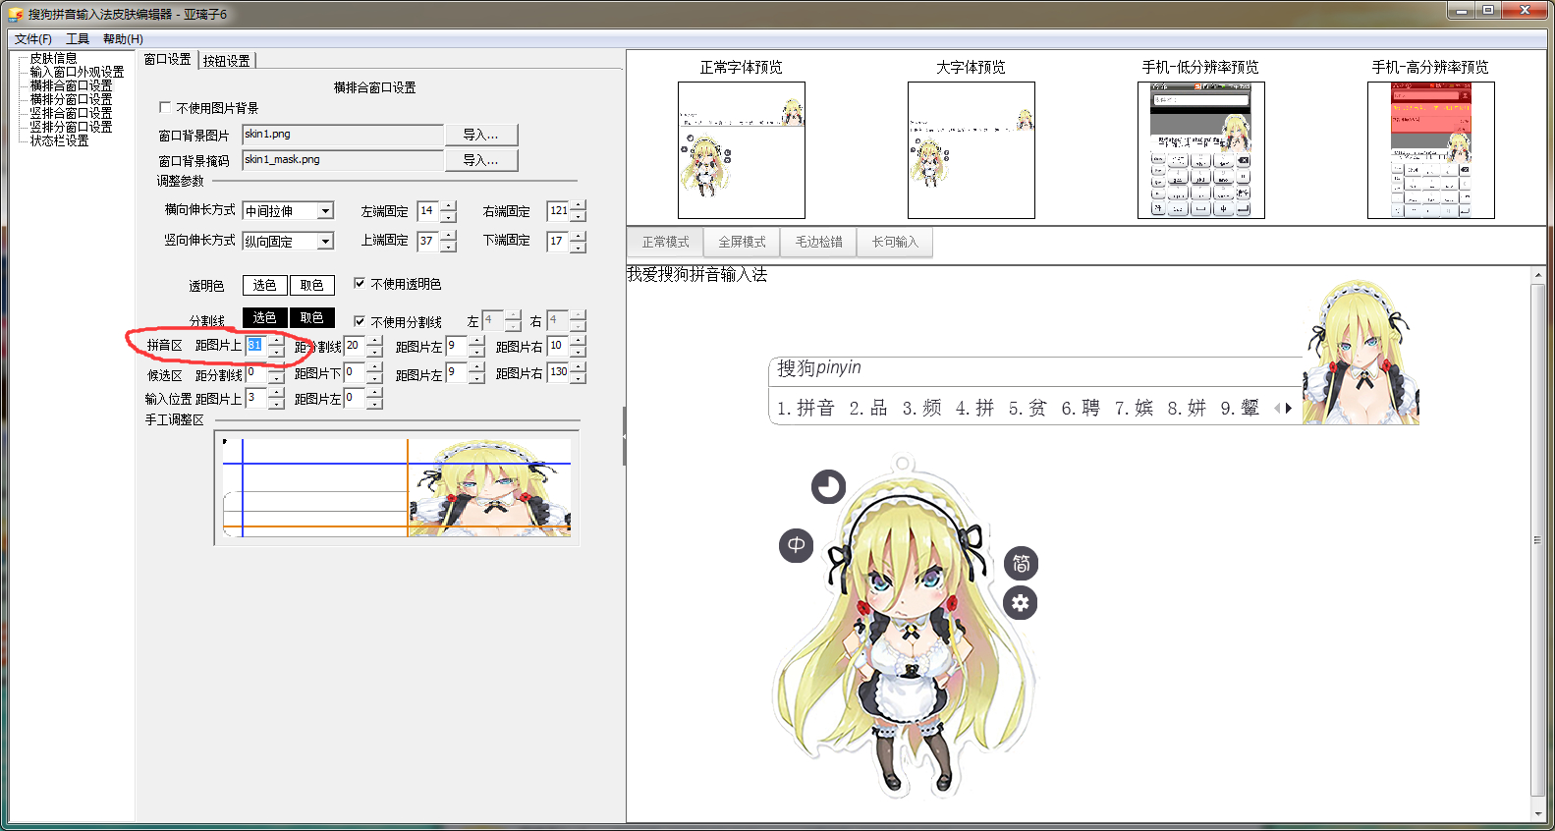The image size is (1555, 831).
Task: Pick 分割线 color with 选色 swatch
Action: 264,317
